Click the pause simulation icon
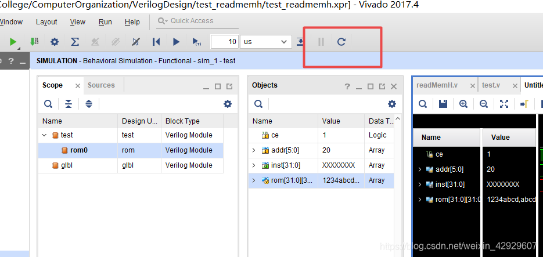This screenshot has height=257, width=543. coord(321,42)
